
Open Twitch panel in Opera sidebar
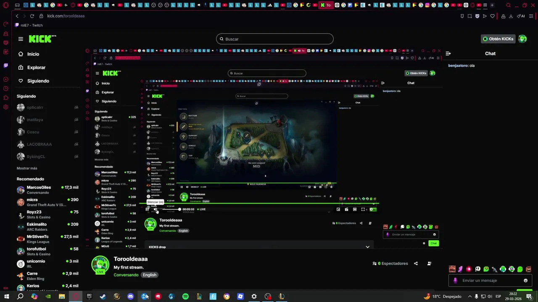coord(5,65)
